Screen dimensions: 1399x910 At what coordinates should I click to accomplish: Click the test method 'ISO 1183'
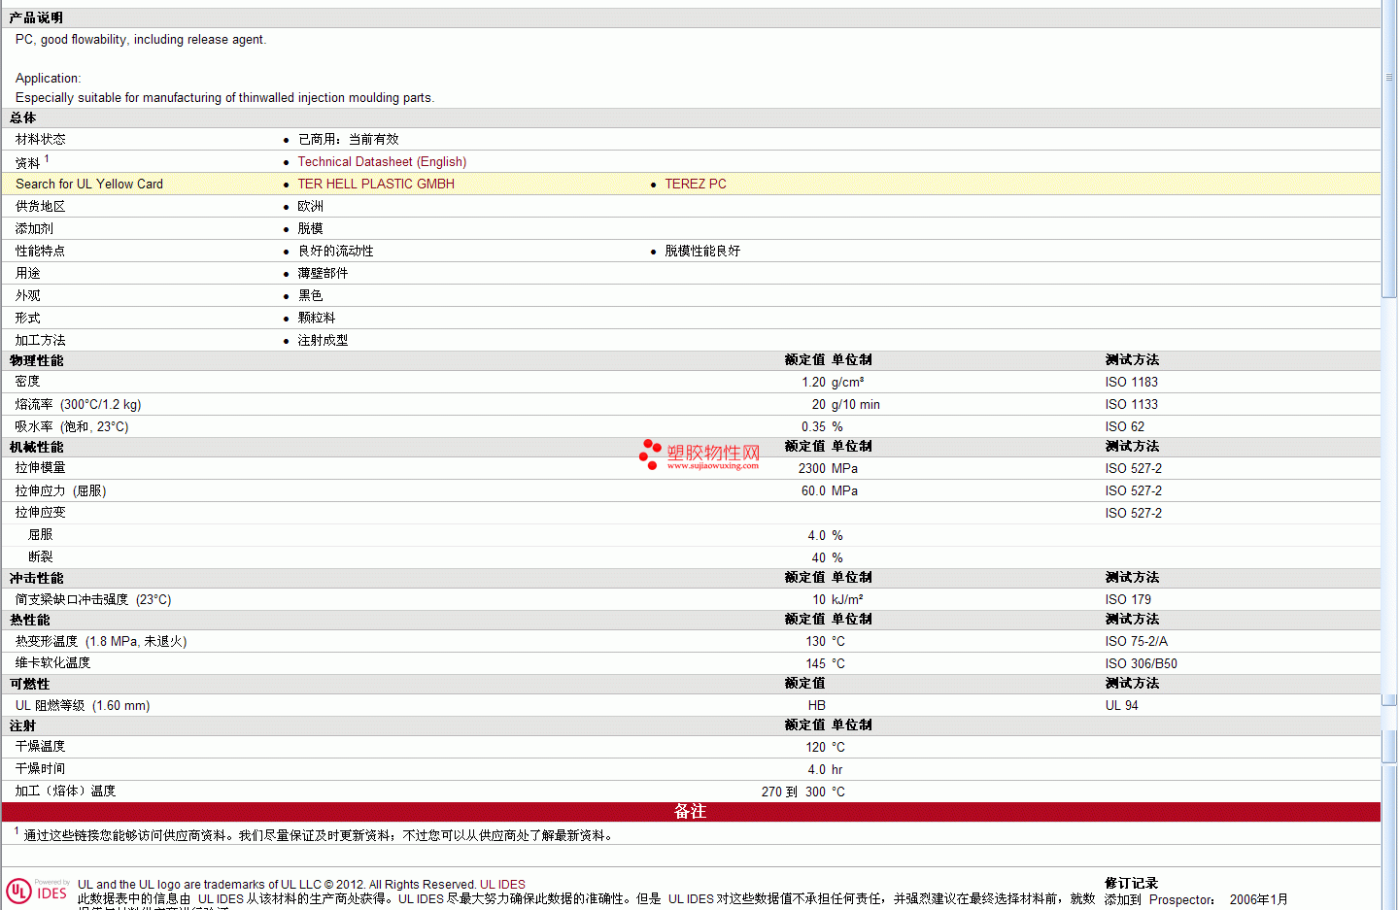click(x=1132, y=383)
